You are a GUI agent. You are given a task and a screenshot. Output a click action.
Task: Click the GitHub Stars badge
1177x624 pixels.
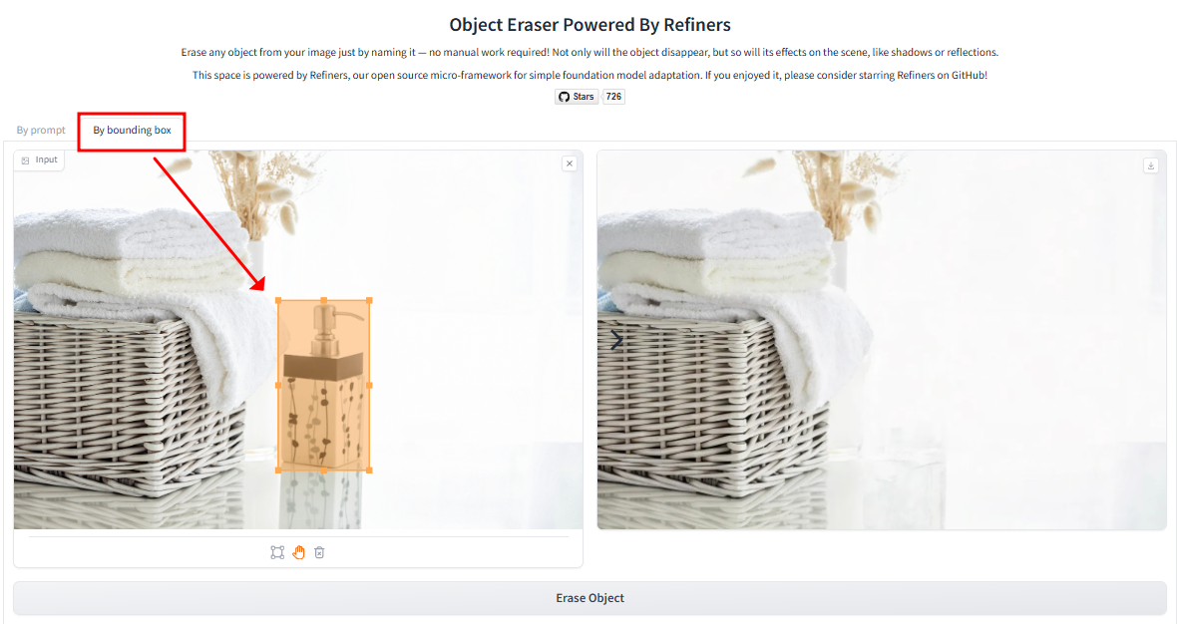coord(577,97)
